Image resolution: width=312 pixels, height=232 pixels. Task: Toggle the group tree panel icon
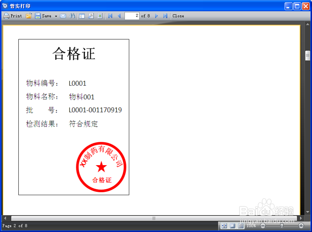(x=82, y=16)
